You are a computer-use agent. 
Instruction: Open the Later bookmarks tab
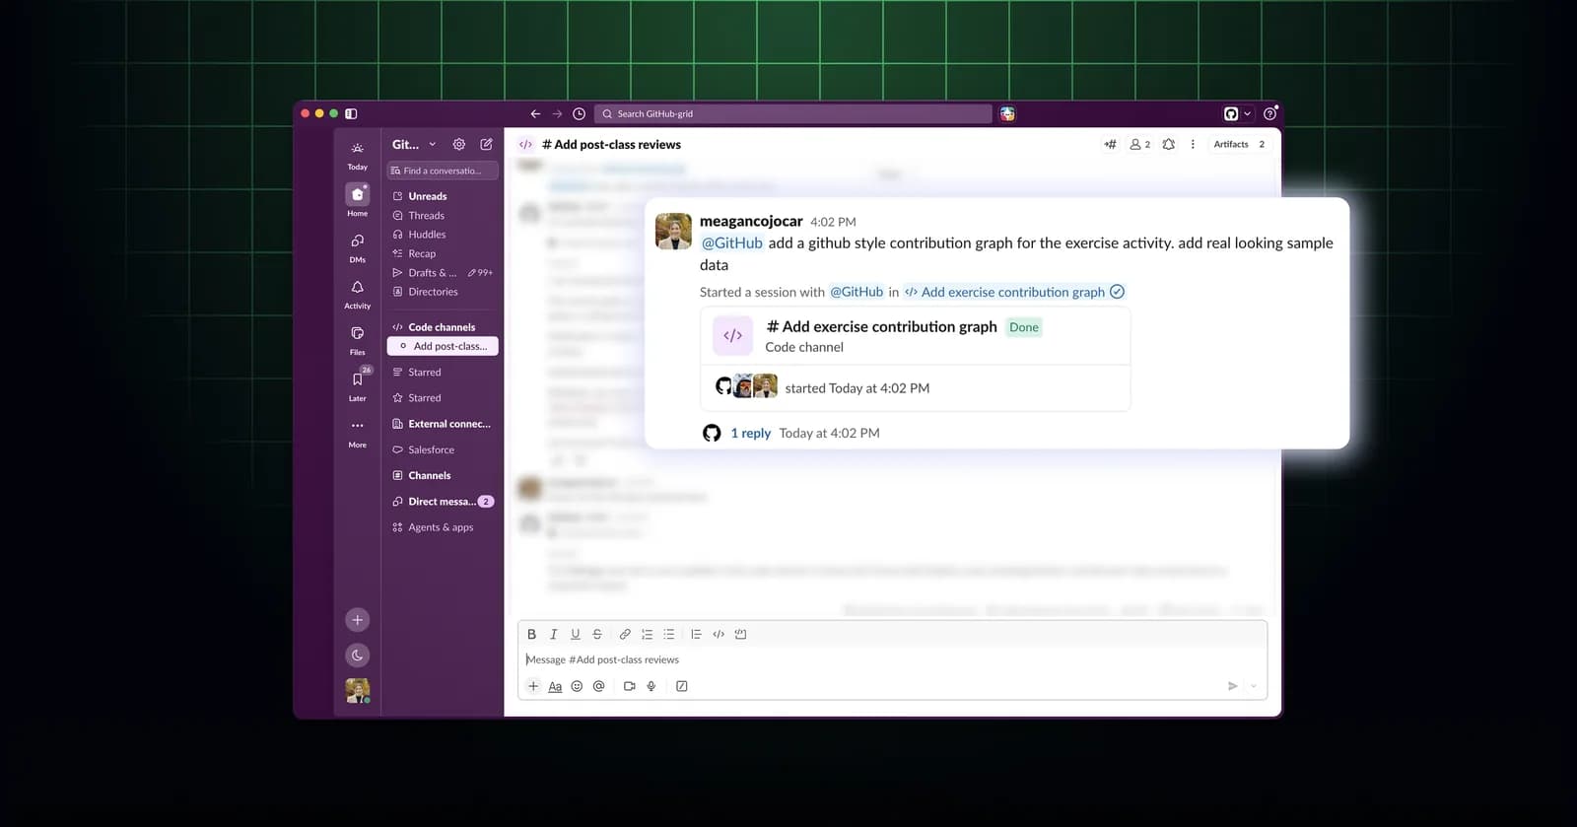357,385
